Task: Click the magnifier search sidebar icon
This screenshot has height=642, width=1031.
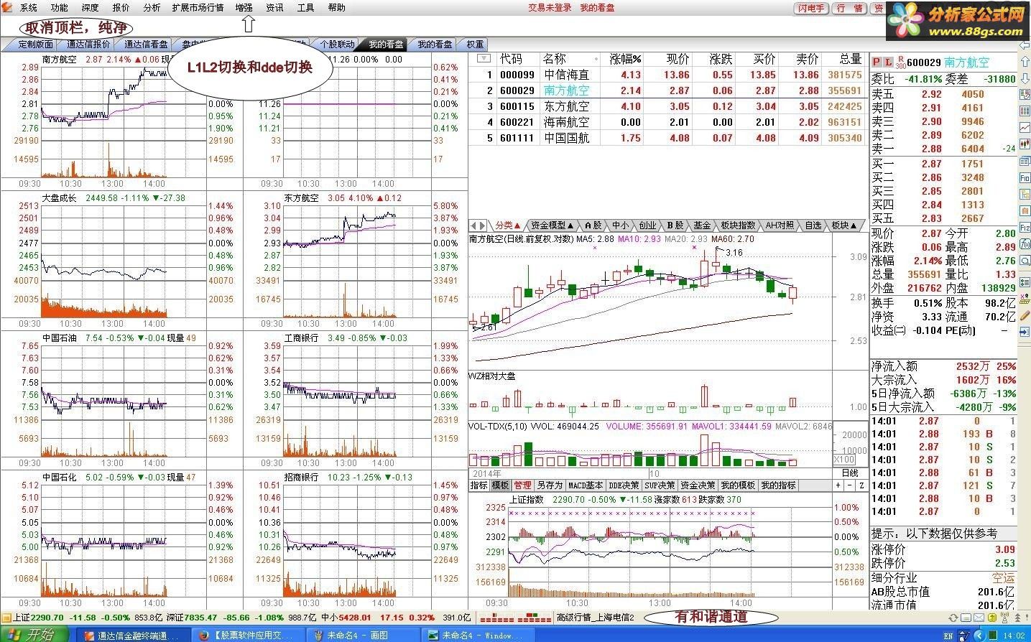Action: click(1025, 260)
